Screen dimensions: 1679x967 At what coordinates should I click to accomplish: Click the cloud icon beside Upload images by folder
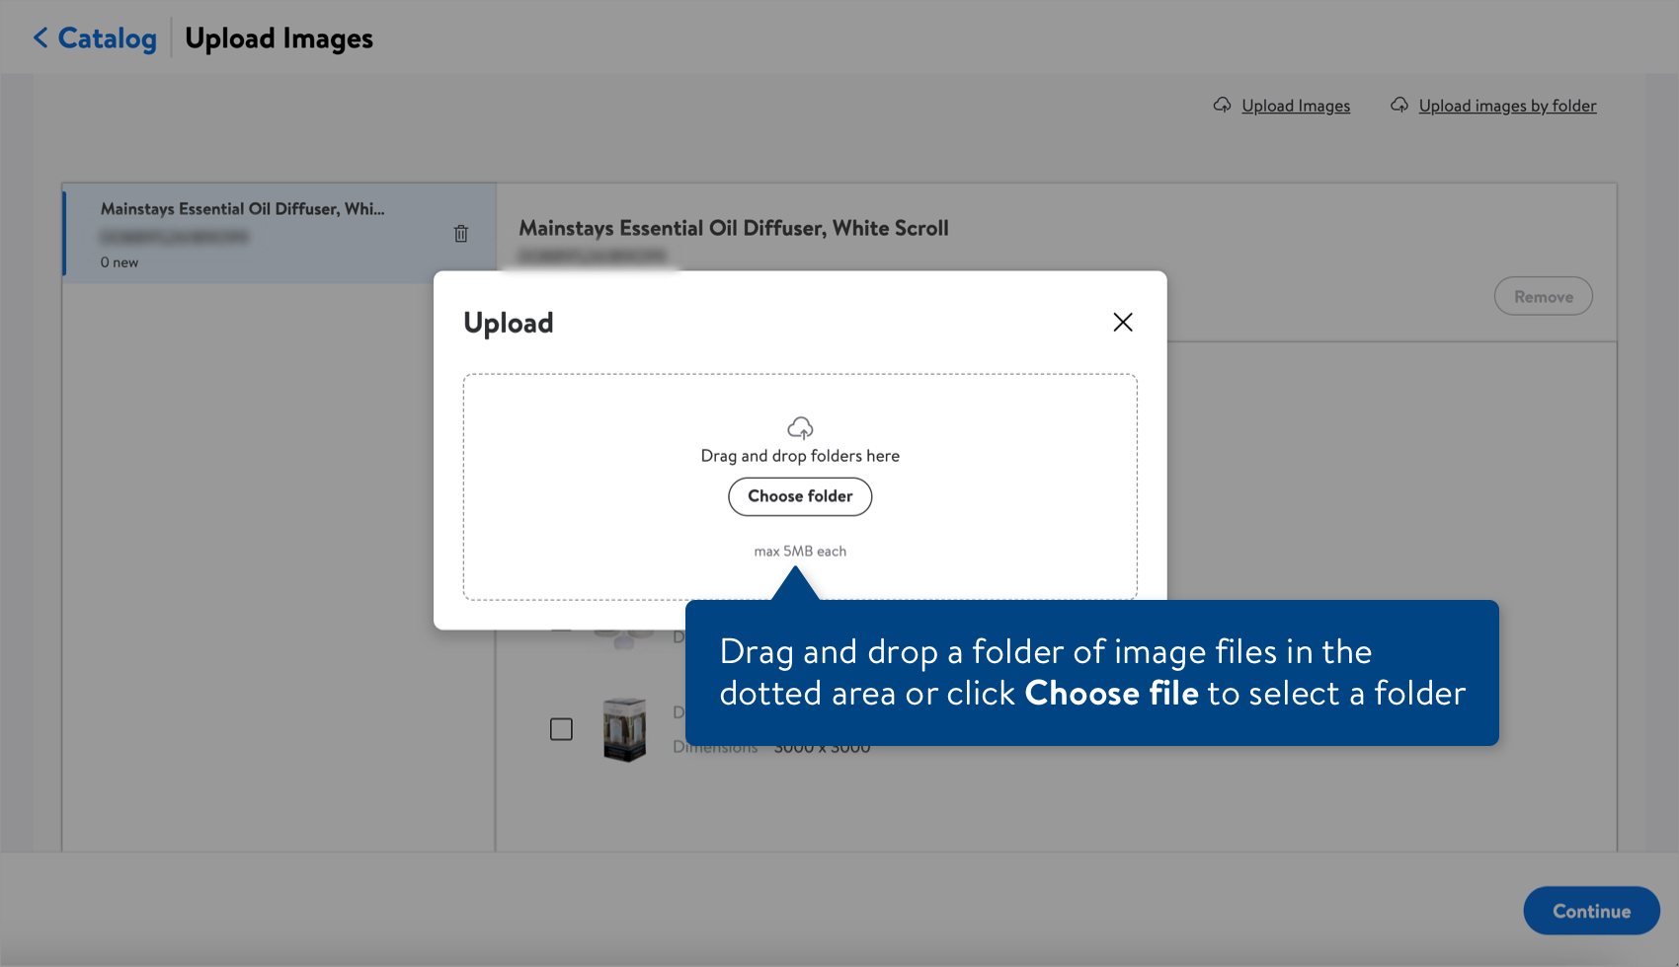pyautogui.click(x=1399, y=105)
